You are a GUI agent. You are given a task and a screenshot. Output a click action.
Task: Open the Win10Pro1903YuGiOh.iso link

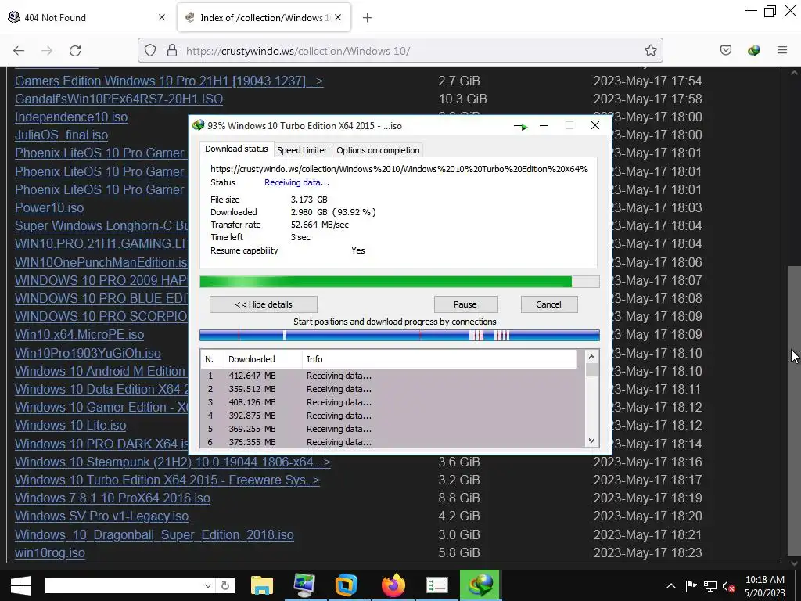tap(88, 353)
